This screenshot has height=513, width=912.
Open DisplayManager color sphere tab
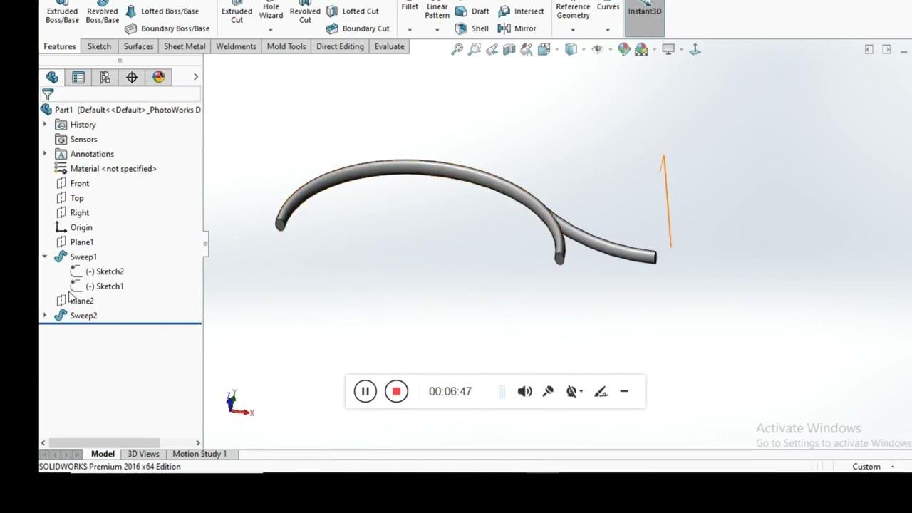tap(158, 77)
